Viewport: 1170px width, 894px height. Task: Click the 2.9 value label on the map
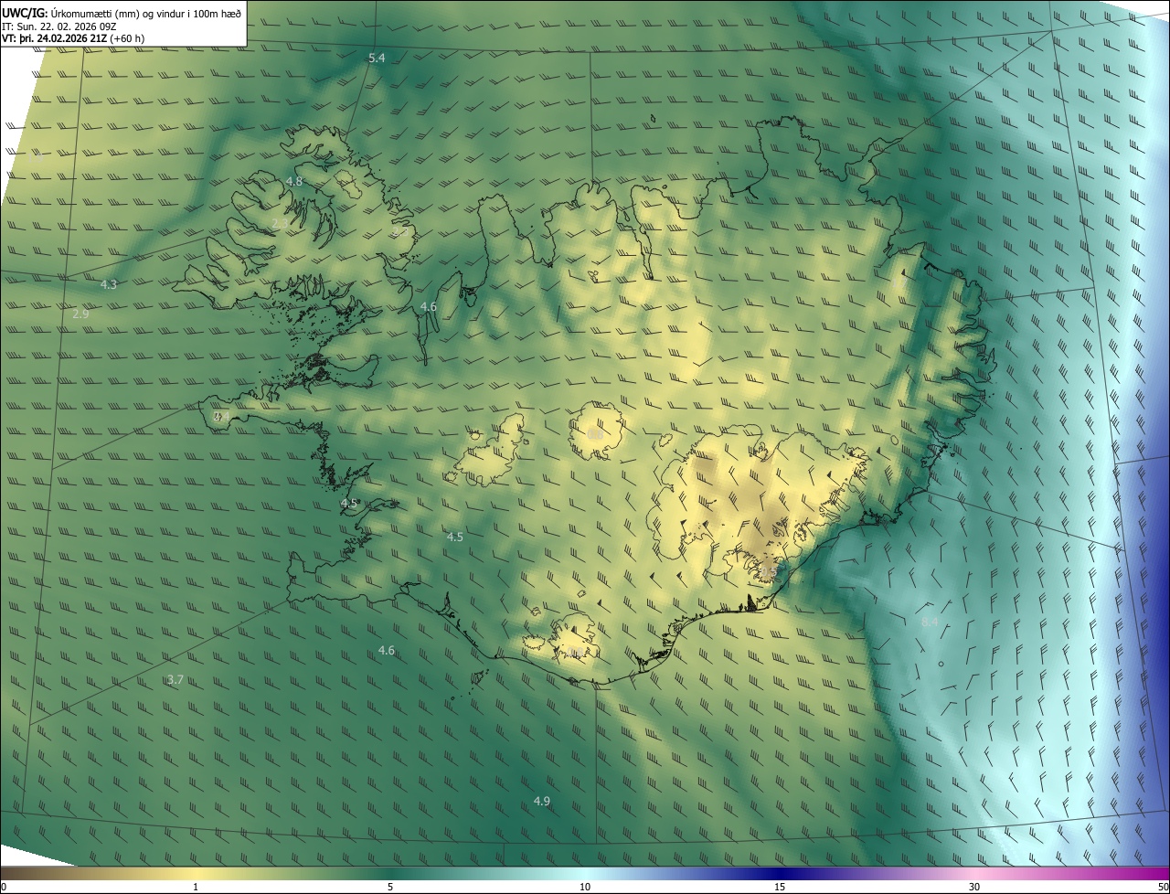[80, 314]
